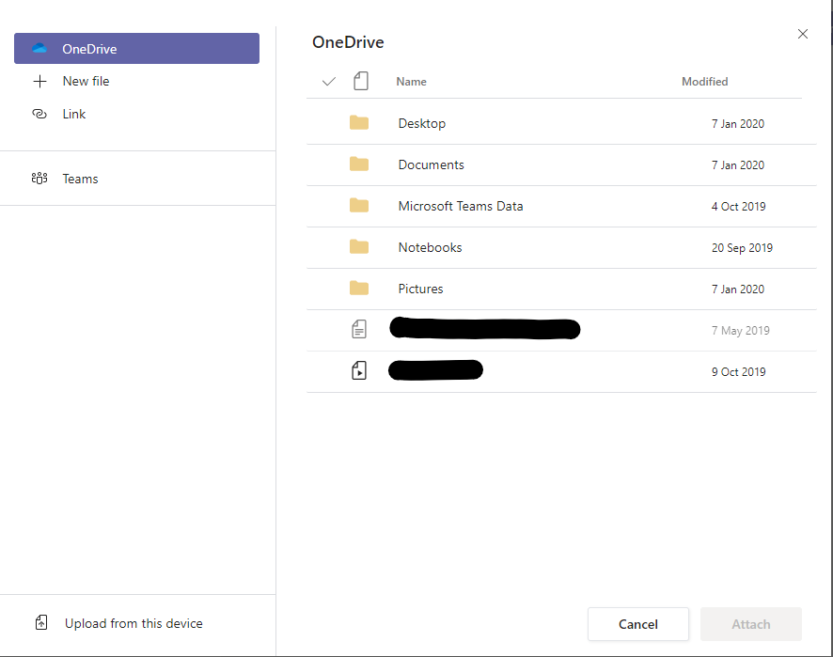Click the video file icon in the last row
Viewport: 833px width, 657px height.
[360, 369]
